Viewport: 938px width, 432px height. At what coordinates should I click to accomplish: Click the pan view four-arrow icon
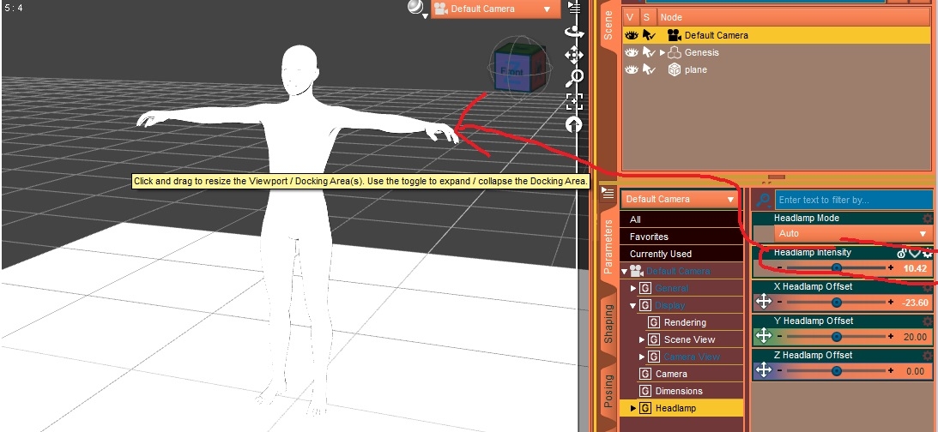click(x=573, y=56)
